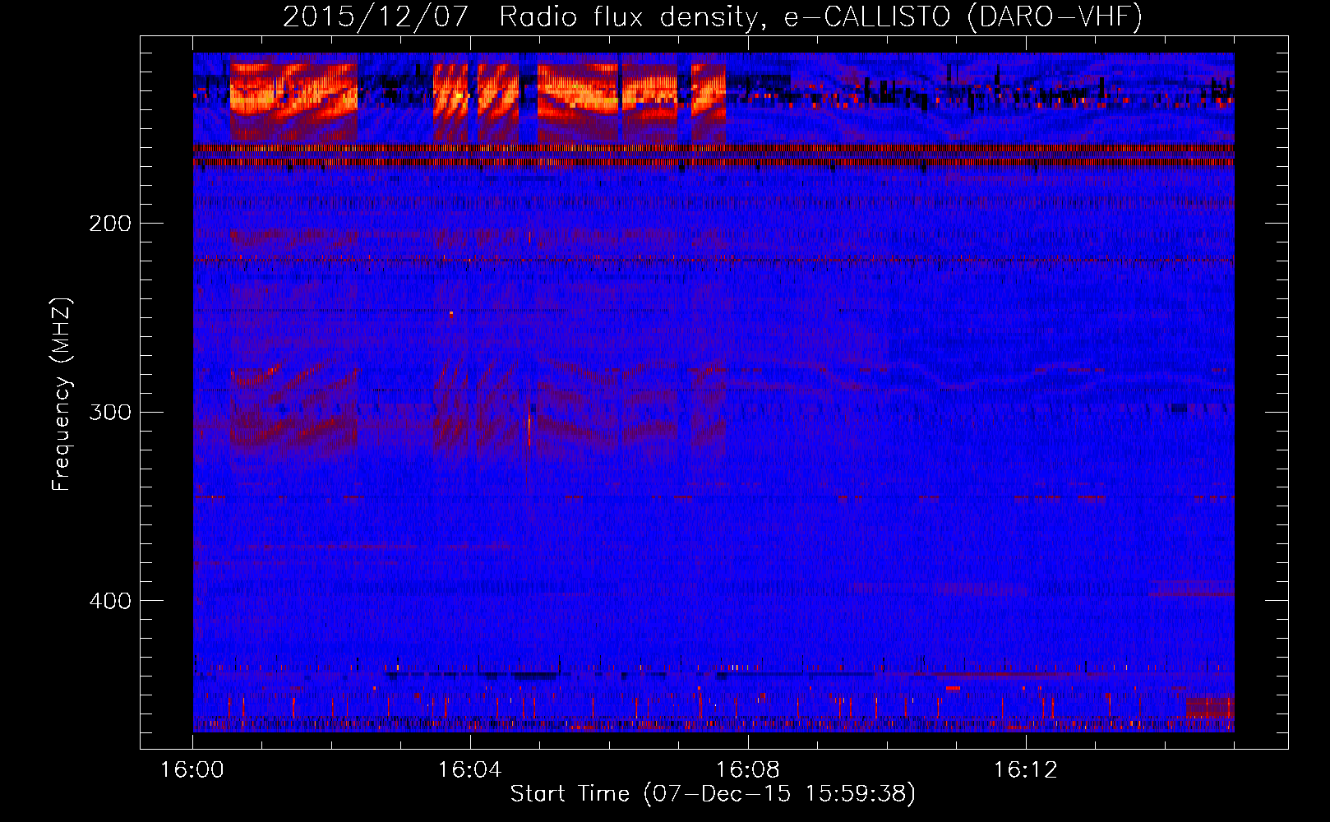
Task: Click the "400" frequency tick label
Action: [x=110, y=601]
